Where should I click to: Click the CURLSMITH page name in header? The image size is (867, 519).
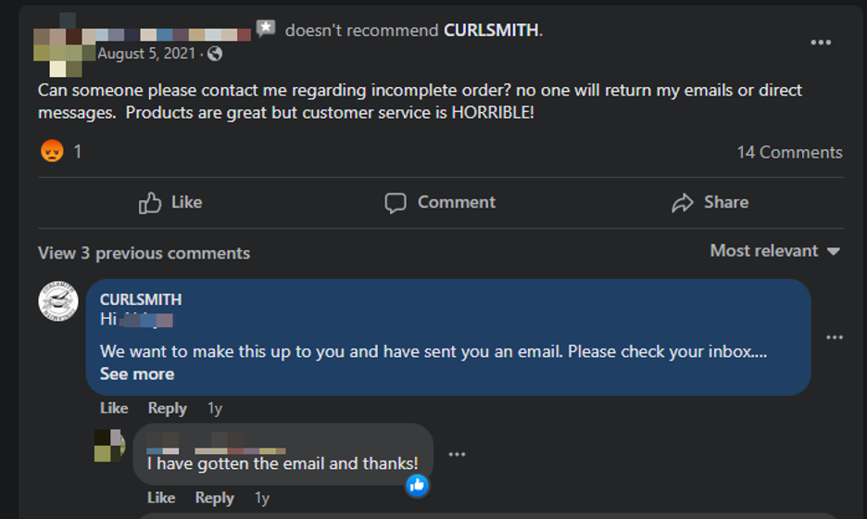[491, 30]
